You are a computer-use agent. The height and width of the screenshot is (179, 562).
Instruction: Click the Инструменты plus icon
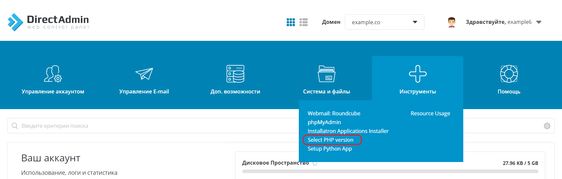point(417,74)
